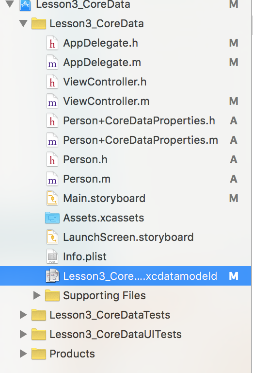The height and width of the screenshot is (373, 253).
Task: Click the Person.h header file icon
Action: (52, 160)
